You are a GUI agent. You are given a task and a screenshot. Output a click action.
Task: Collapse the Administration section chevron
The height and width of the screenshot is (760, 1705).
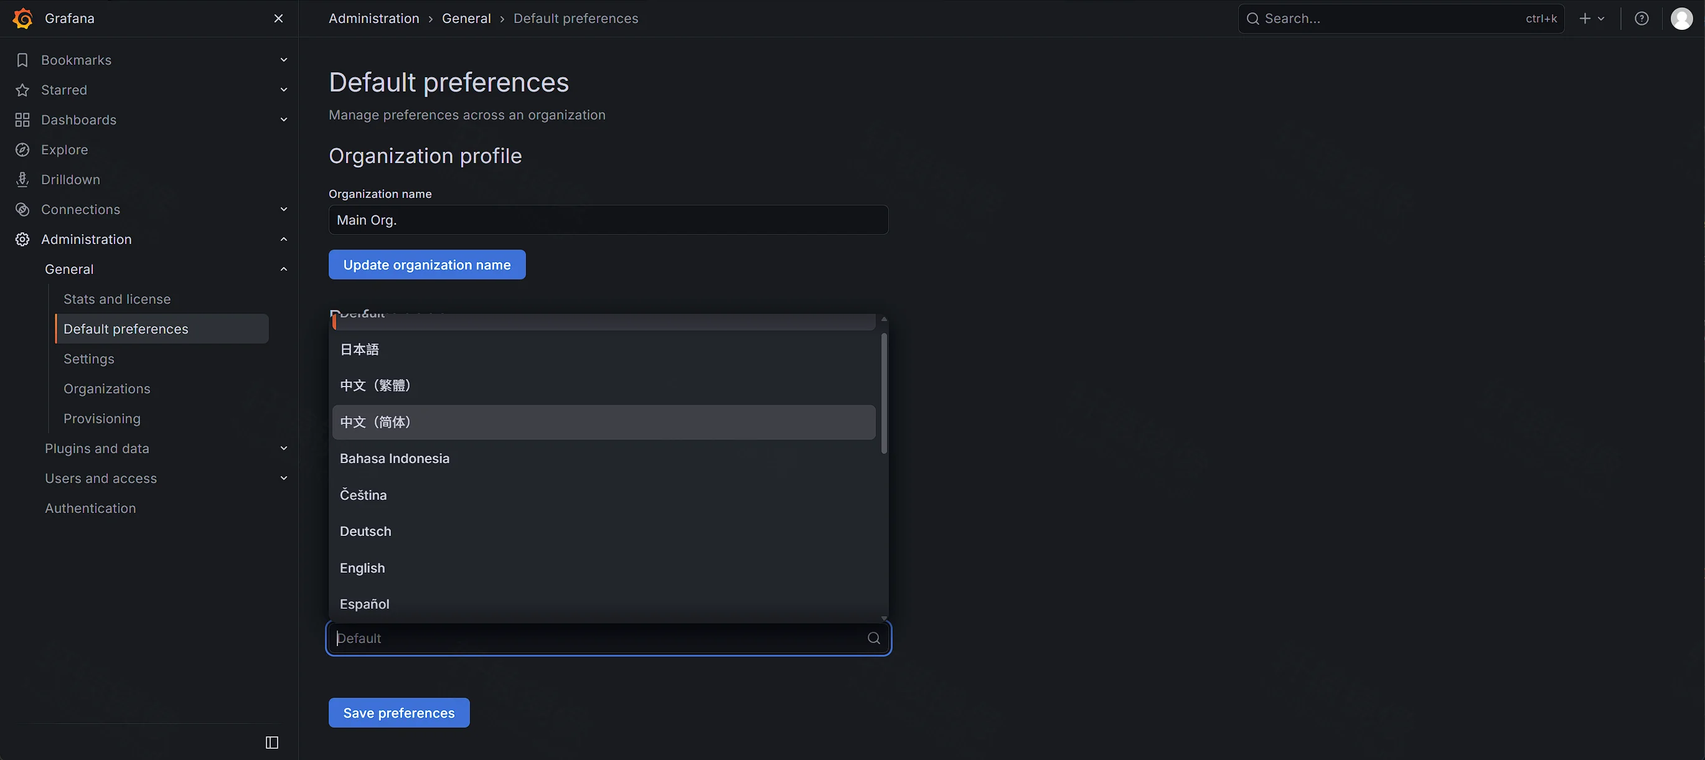[x=284, y=239]
